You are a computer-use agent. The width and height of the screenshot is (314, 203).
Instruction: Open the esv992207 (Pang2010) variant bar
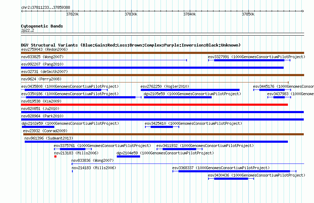(152, 68)
